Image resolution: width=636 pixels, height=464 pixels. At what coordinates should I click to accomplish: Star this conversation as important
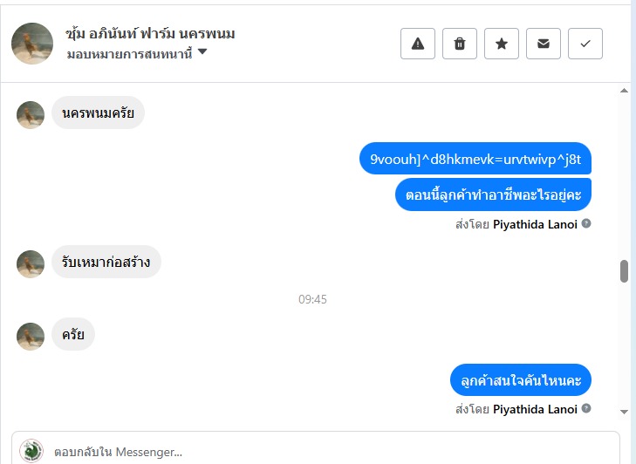pyautogui.click(x=502, y=44)
